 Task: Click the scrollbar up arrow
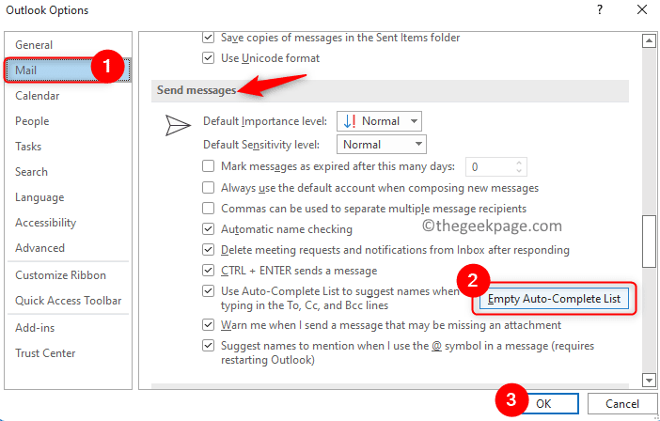649,40
